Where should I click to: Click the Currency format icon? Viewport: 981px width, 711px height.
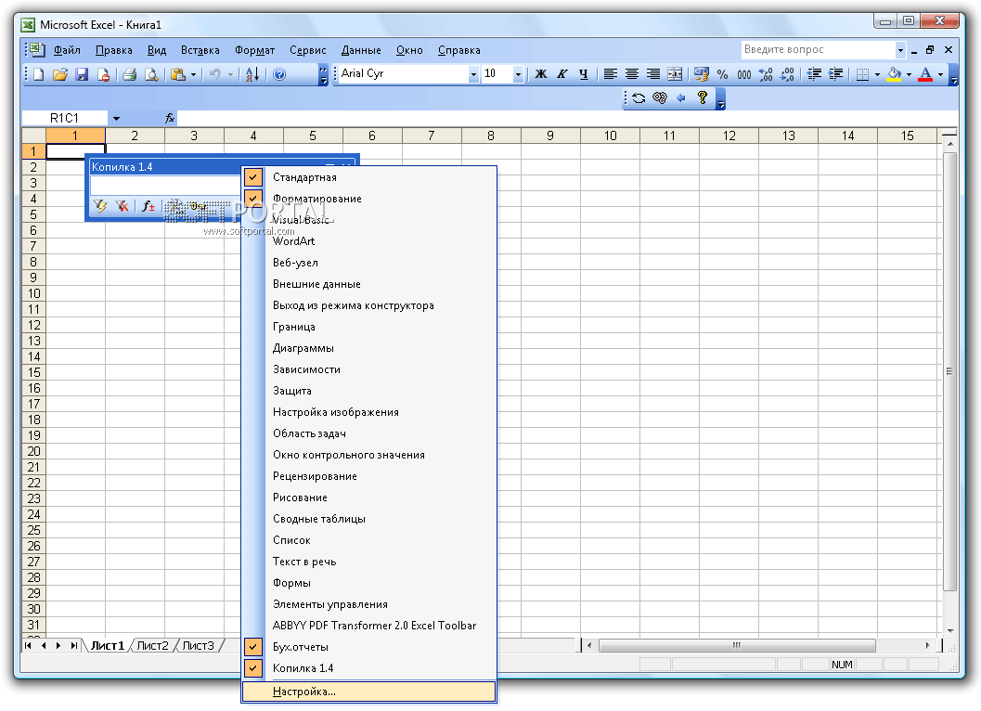[x=702, y=74]
